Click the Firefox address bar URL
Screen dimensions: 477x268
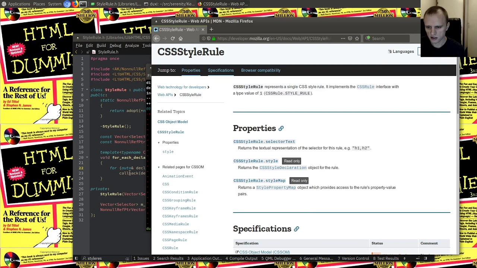[274, 38]
